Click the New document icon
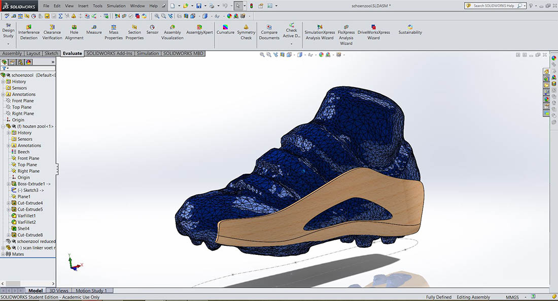558x301 pixels. point(172,6)
